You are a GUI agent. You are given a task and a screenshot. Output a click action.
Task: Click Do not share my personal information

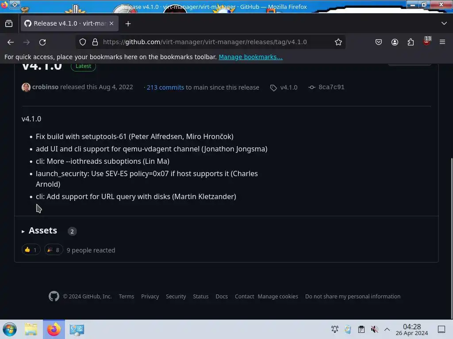tap(353, 296)
